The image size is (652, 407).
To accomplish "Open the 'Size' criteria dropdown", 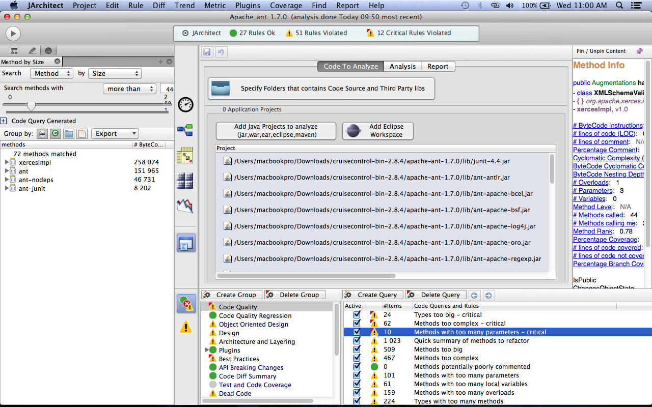I will [115, 74].
